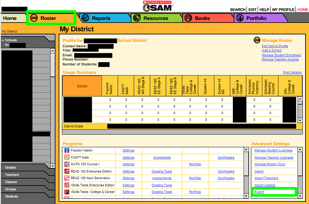Click the Add a School link
Image resolution: width=309 pixels, height=204 pixels.
[x=271, y=50]
